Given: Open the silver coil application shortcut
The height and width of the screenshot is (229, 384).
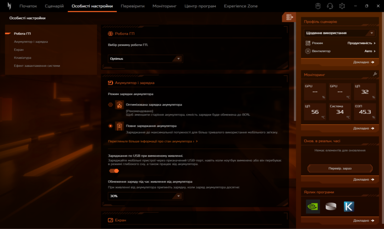Looking at the screenshot, I should 331,206.
